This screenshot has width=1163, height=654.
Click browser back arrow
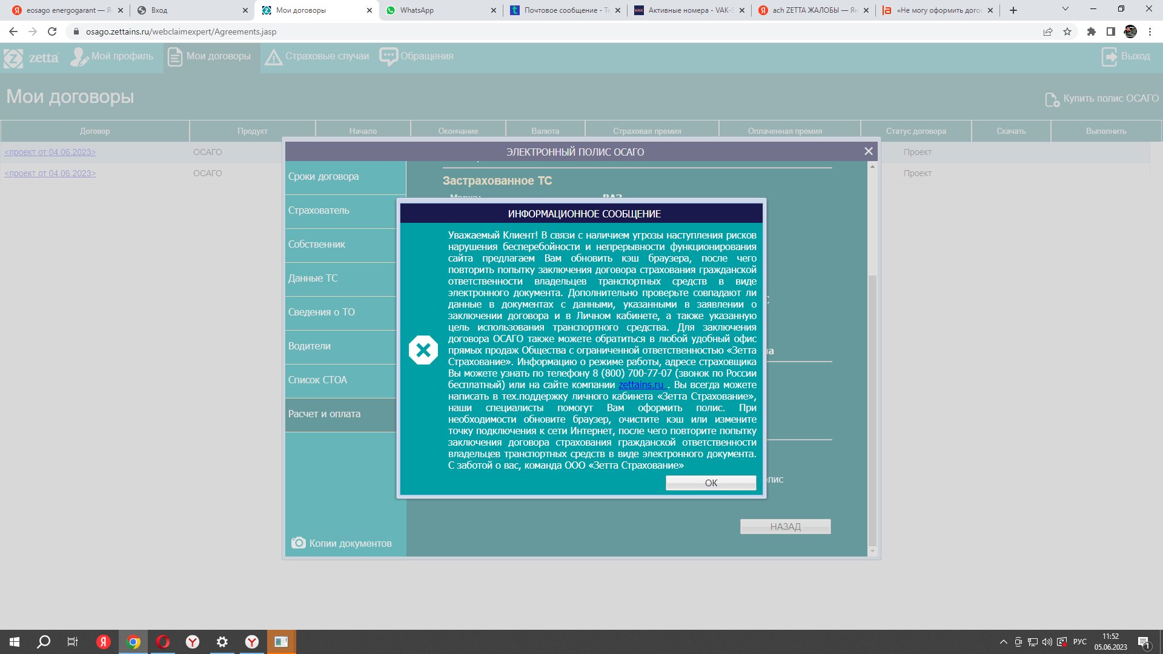pyautogui.click(x=13, y=31)
